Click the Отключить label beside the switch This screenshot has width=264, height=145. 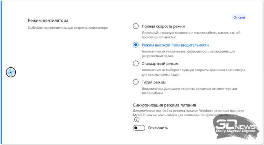coord(158,128)
